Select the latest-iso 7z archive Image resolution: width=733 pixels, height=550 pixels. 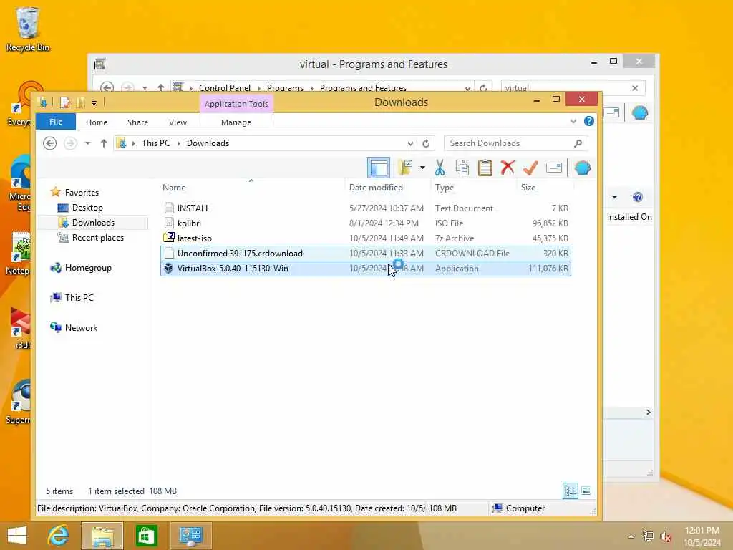366,238
